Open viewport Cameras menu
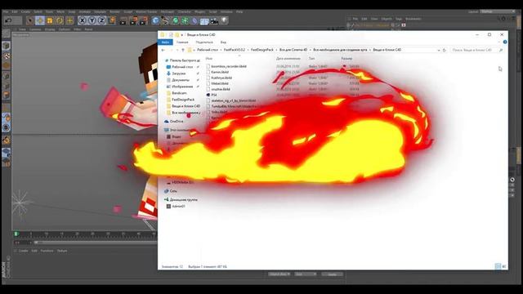The image size is (523, 294). click(x=35, y=29)
